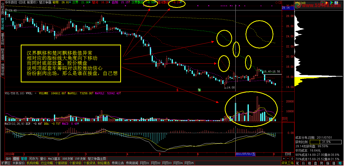344x166 pixels.
Task: Select the MACD基本 template
Action: pyautogui.click(x=54, y=159)
